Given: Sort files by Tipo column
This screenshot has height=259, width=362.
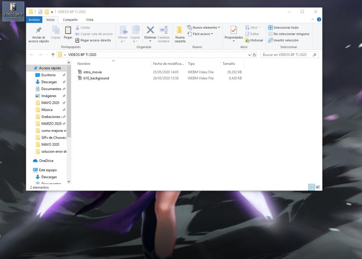Looking at the screenshot, I should click(x=203, y=64).
